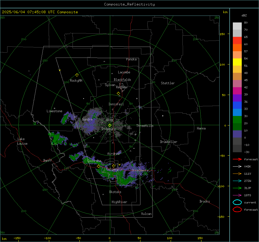Screen dimensions: 259x242
Task: Click the Banff label
Action: [47, 161]
